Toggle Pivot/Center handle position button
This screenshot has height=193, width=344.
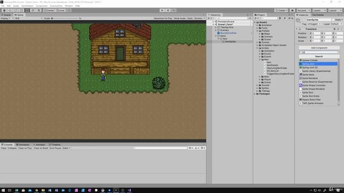pyautogui.click(x=49, y=10)
